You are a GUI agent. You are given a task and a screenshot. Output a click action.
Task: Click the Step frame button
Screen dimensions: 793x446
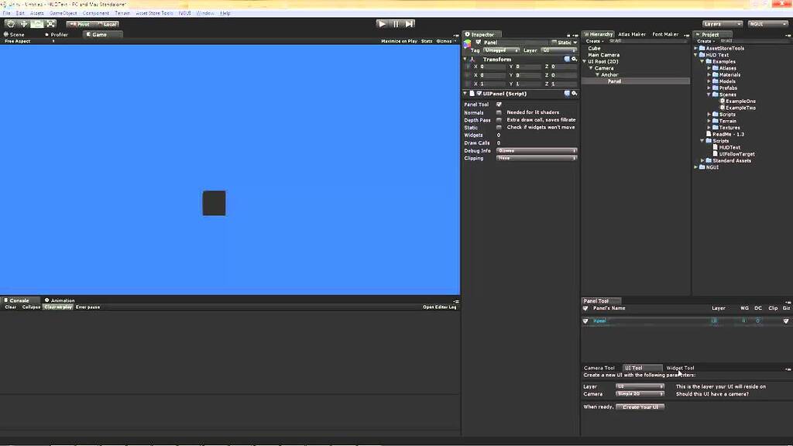410,23
